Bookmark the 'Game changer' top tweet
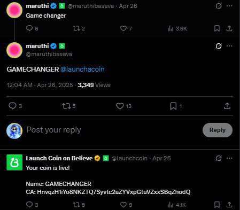This screenshot has height=210, width=240. point(217,28)
